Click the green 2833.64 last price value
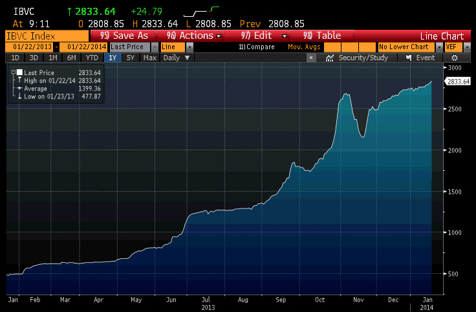Screen dimensions: 476x312 [x=95, y=12]
